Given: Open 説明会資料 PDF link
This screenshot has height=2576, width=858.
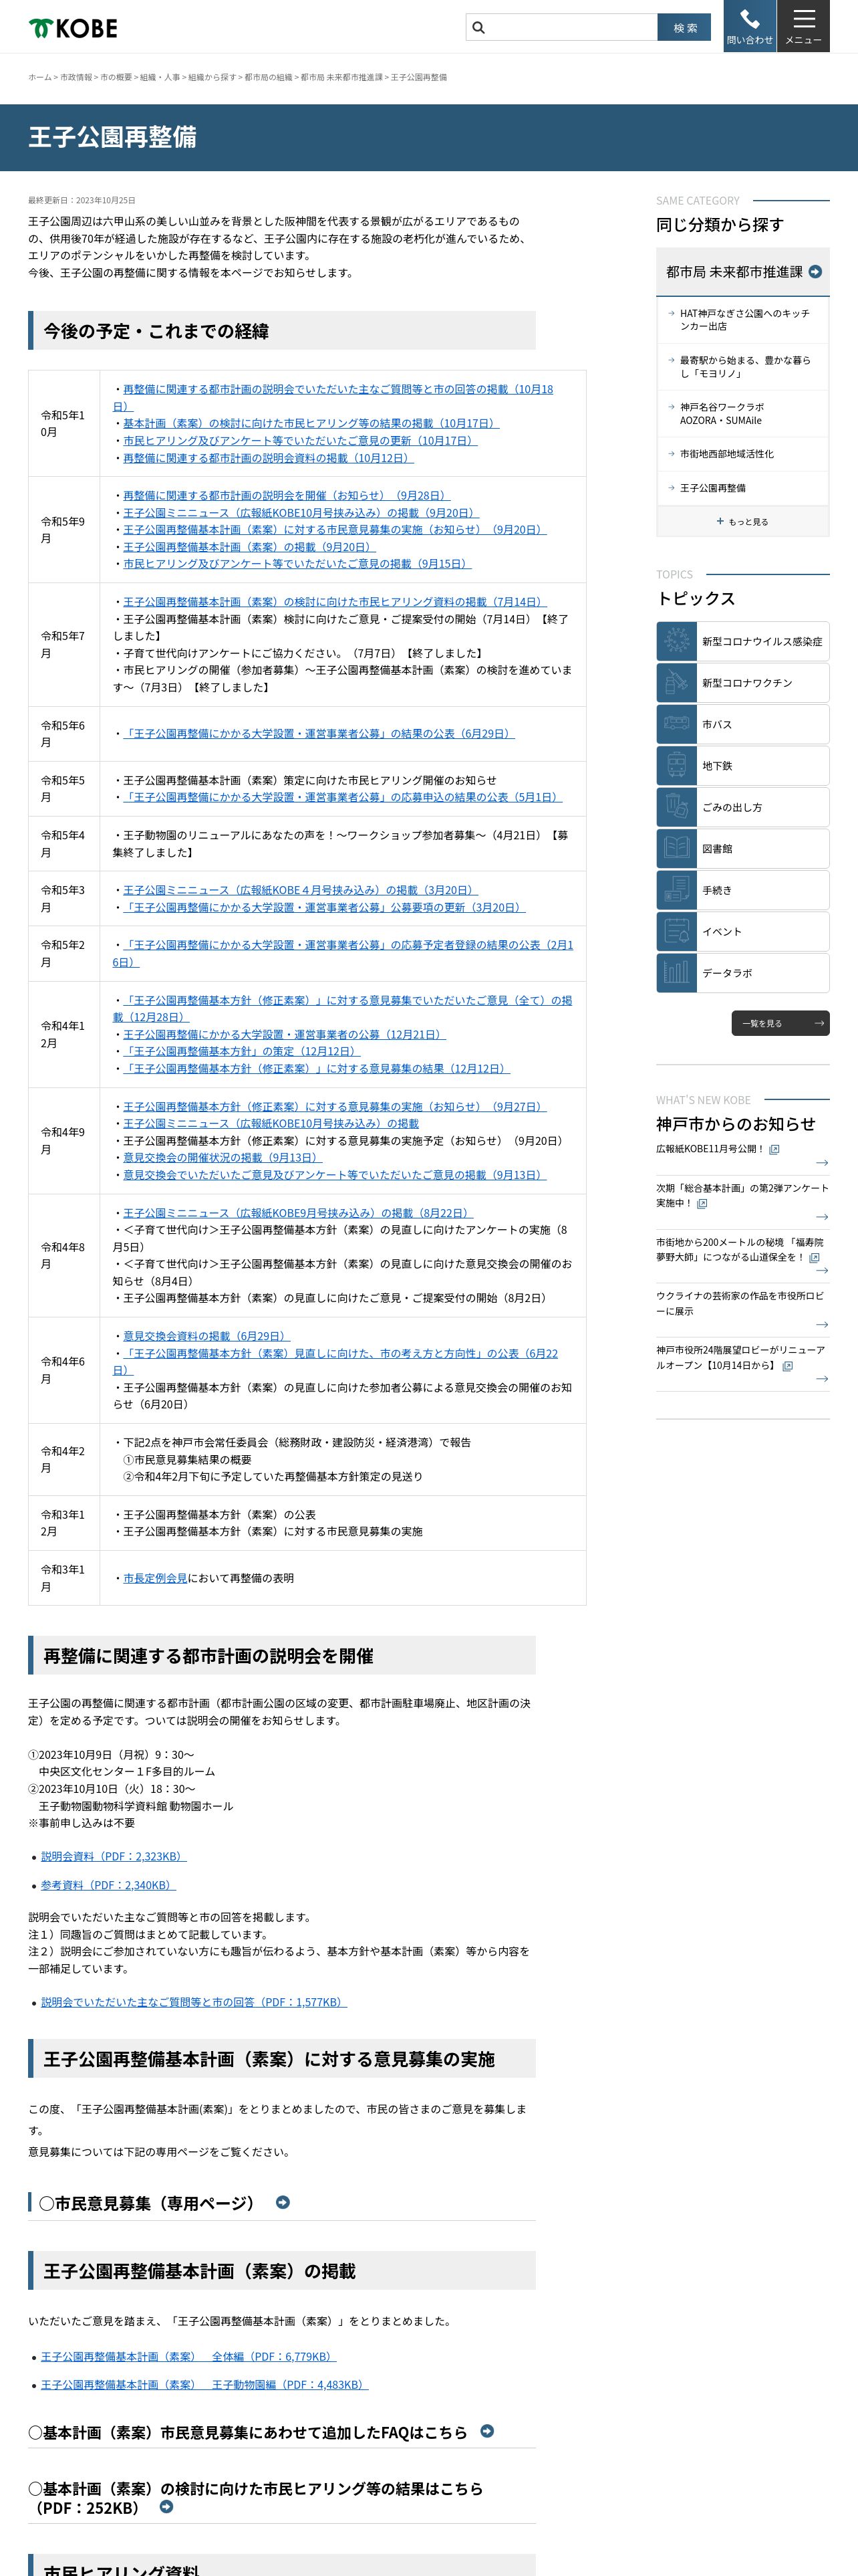Looking at the screenshot, I should click(114, 1857).
